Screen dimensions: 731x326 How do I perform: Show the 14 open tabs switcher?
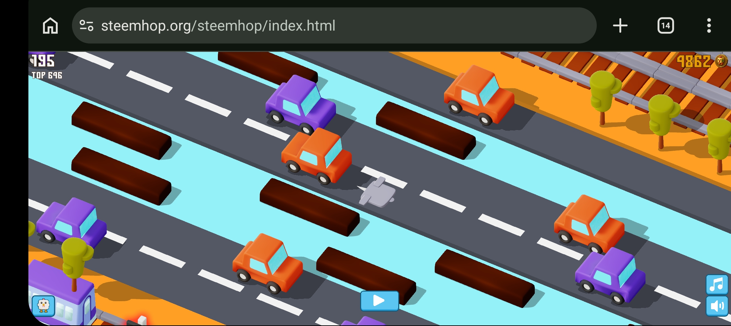point(665,26)
